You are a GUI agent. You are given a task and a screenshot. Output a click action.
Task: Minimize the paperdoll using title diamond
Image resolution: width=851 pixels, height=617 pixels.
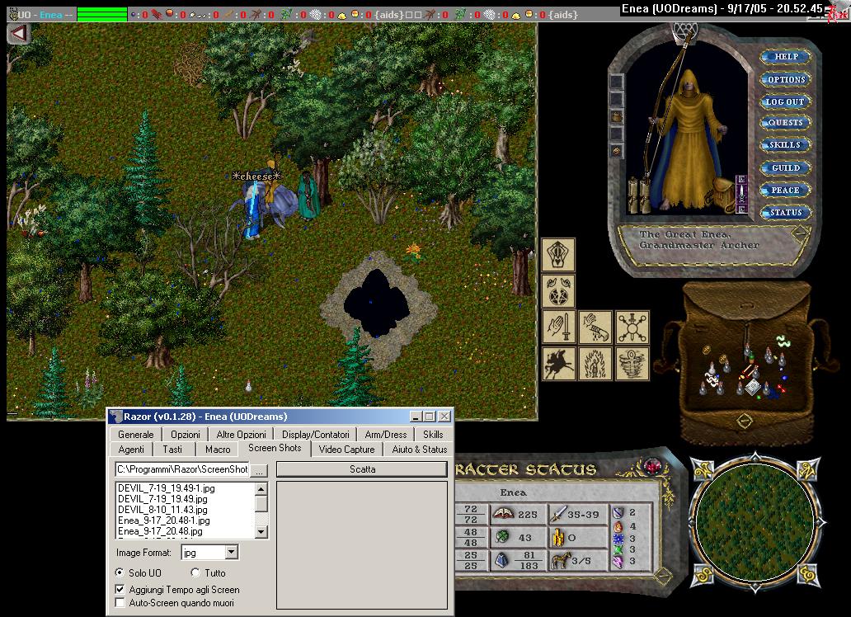[801, 234]
